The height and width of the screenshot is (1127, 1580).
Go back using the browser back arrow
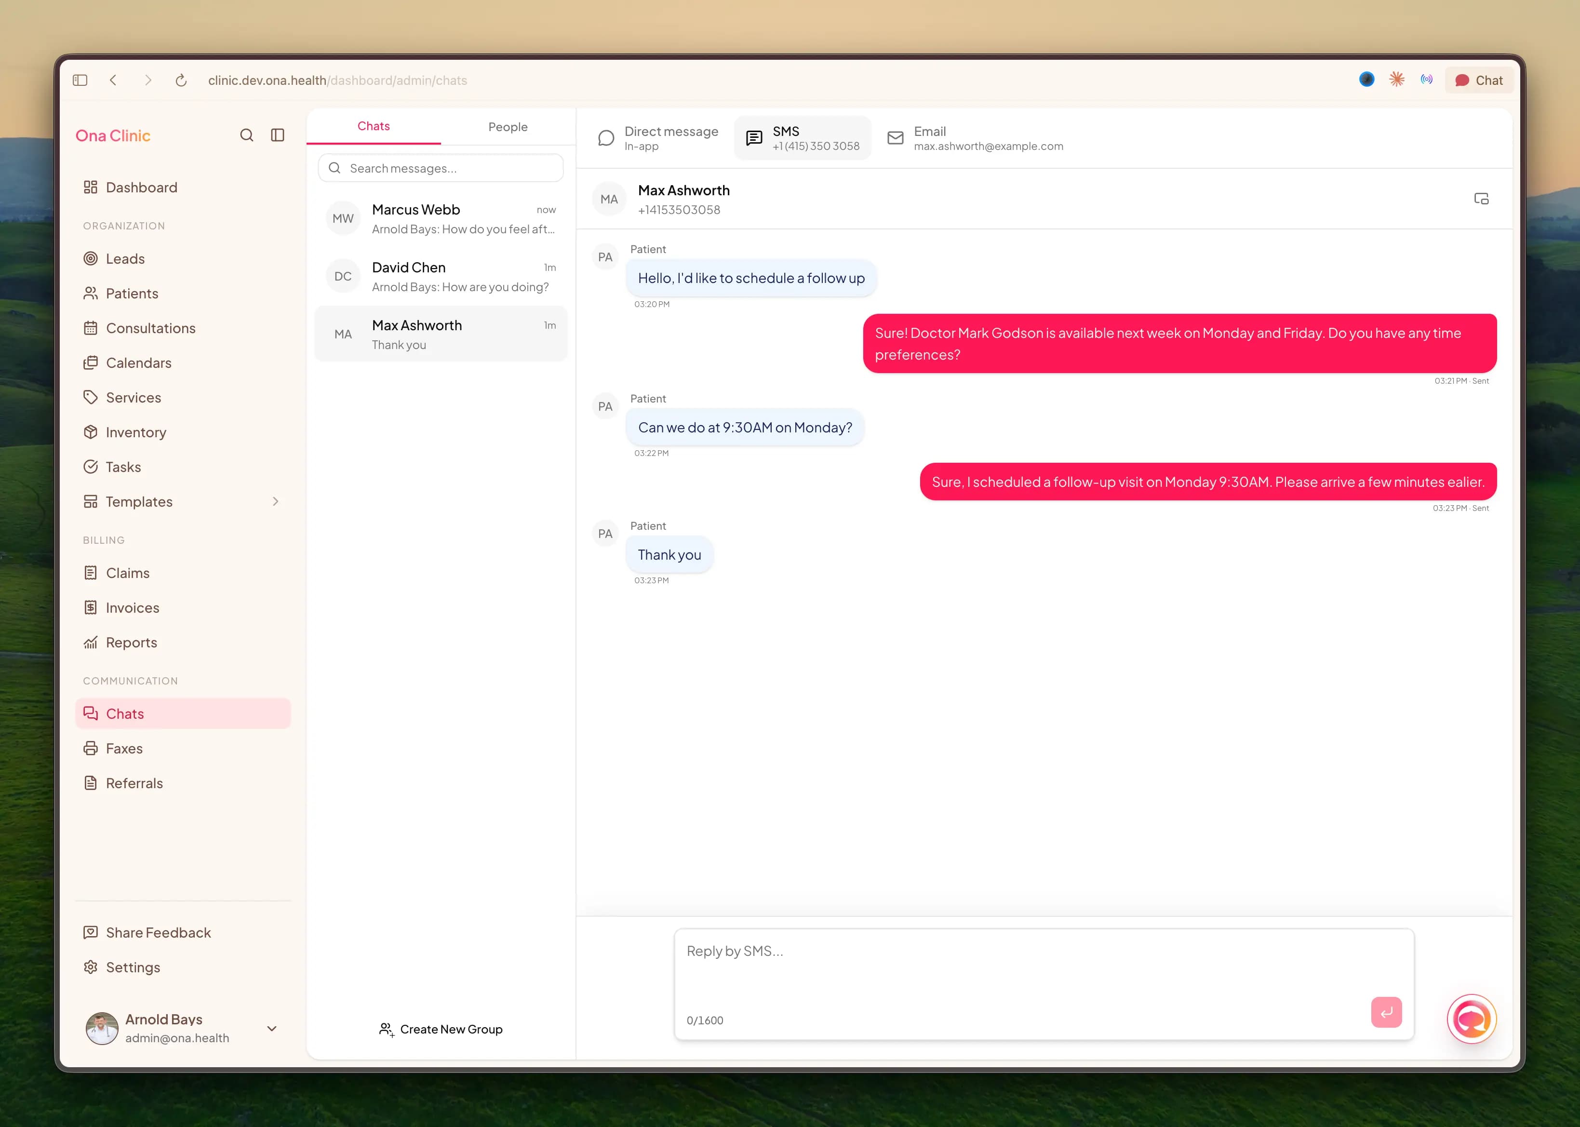point(114,80)
